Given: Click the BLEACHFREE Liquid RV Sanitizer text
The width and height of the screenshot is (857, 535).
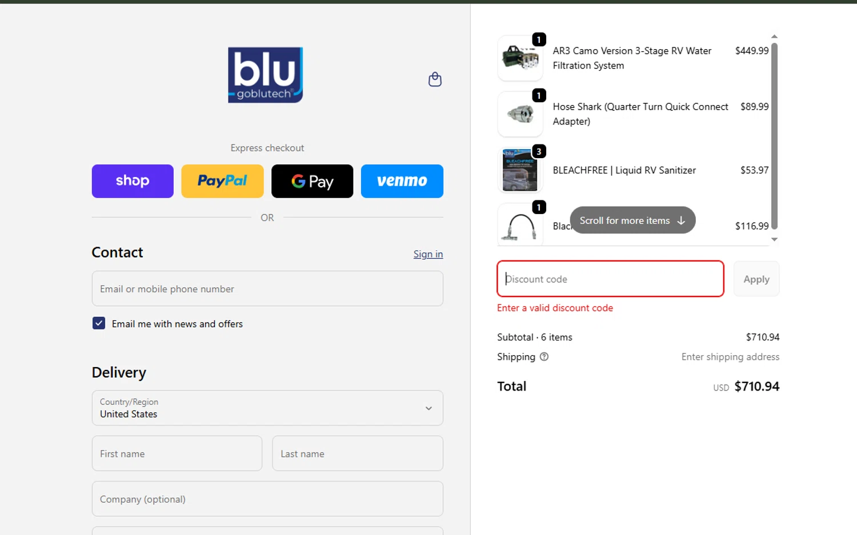Looking at the screenshot, I should (624, 170).
